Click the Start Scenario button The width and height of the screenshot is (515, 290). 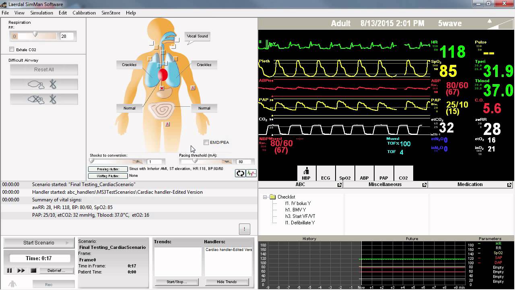pos(39,243)
